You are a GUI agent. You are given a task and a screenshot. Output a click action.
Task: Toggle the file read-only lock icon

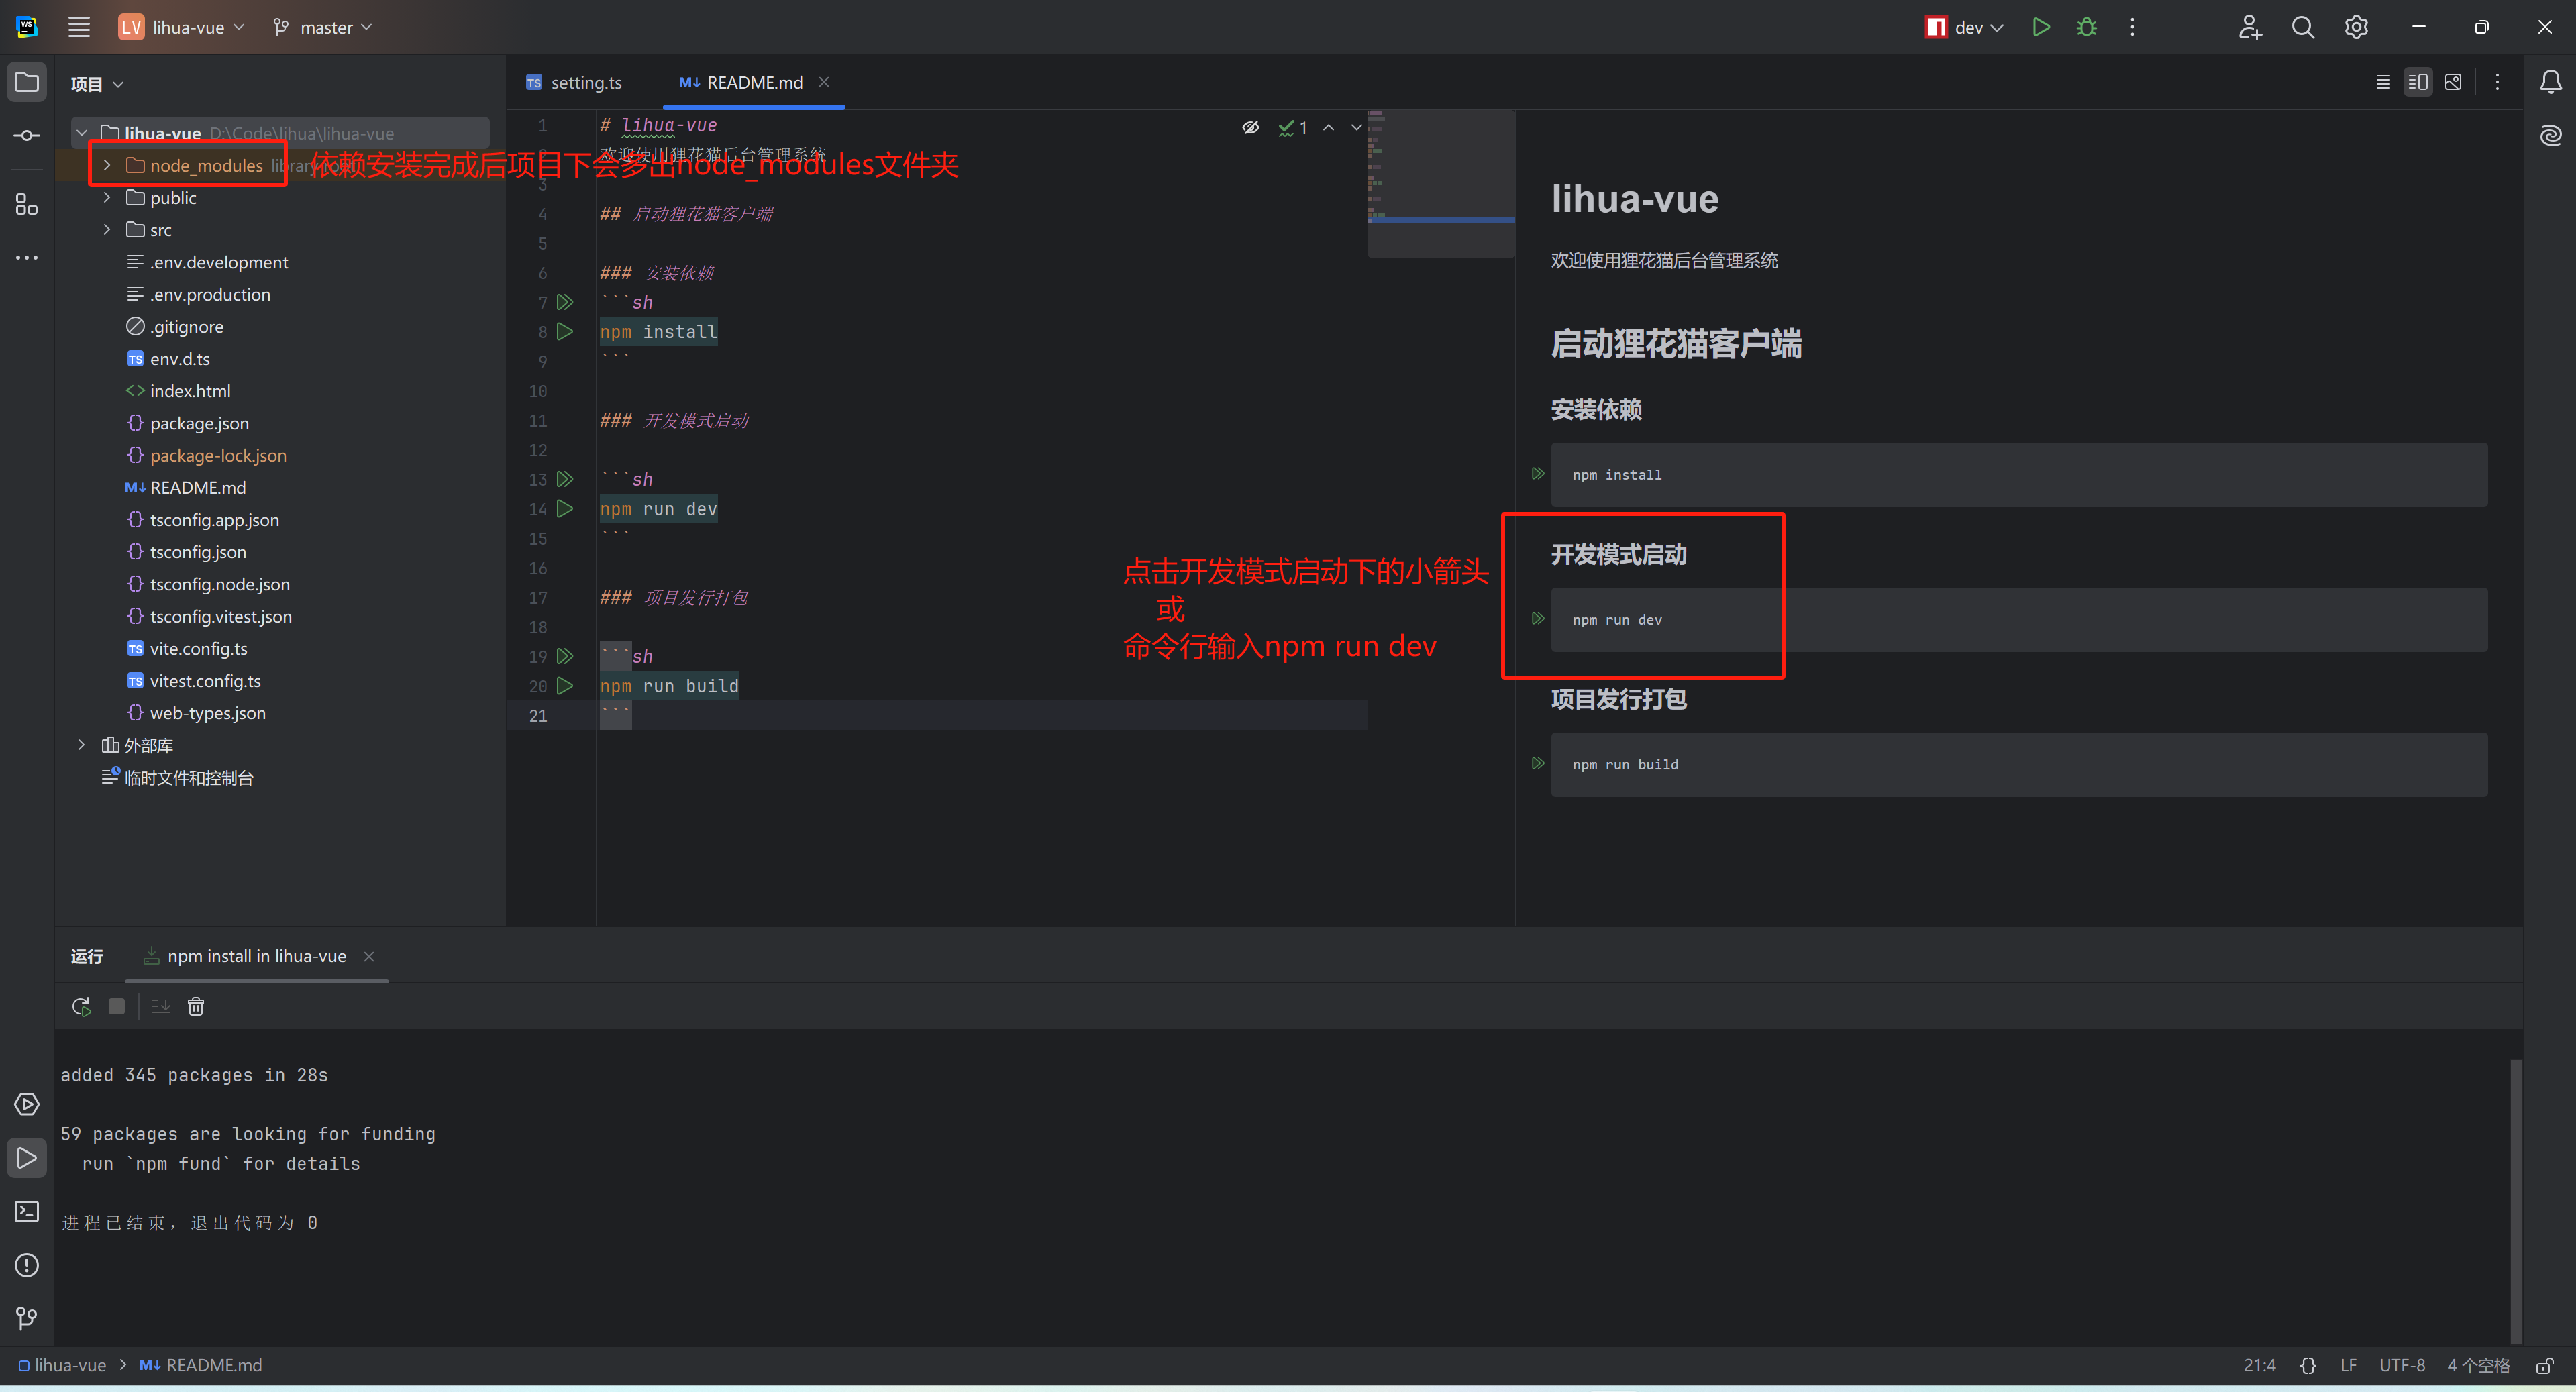tap(2545, 1365)
